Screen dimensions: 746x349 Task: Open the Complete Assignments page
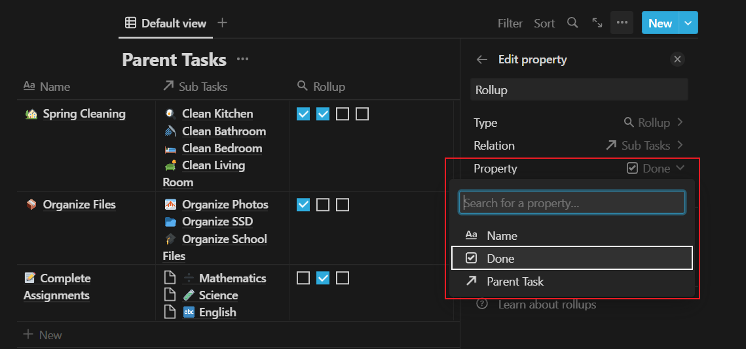[x=57, y=287]
